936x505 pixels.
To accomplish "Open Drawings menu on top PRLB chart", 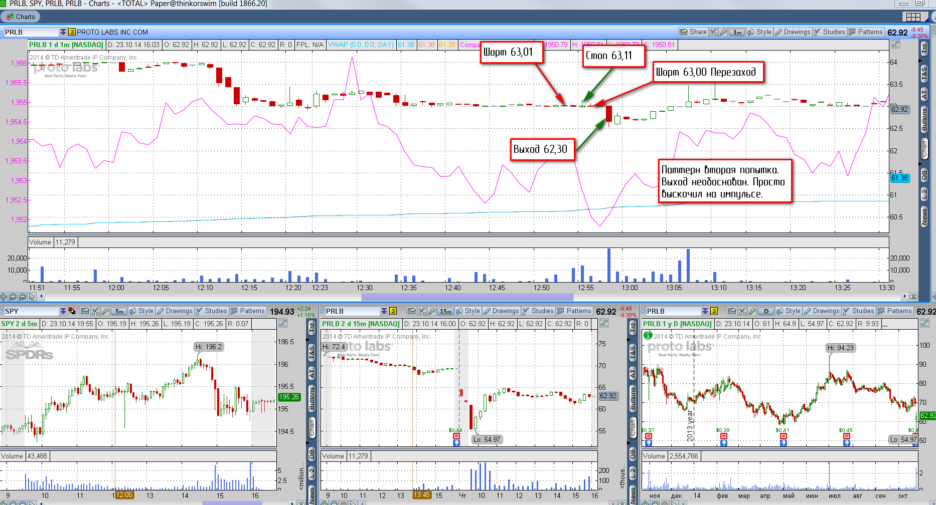I will pos(793,32).
